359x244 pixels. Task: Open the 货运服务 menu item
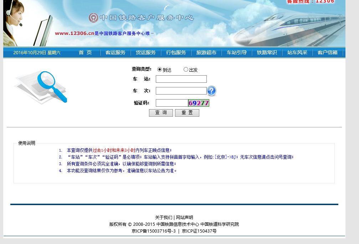(145, 52)
